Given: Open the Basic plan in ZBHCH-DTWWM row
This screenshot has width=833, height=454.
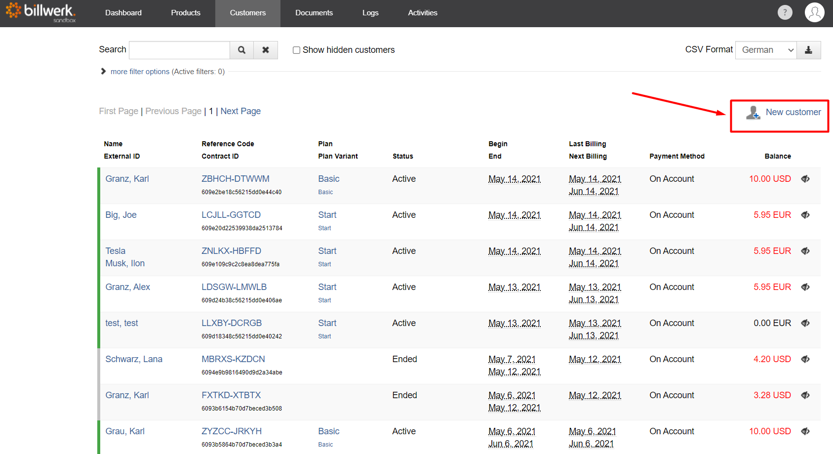Looking at the screenshot, I should click(x=329, y=179).
